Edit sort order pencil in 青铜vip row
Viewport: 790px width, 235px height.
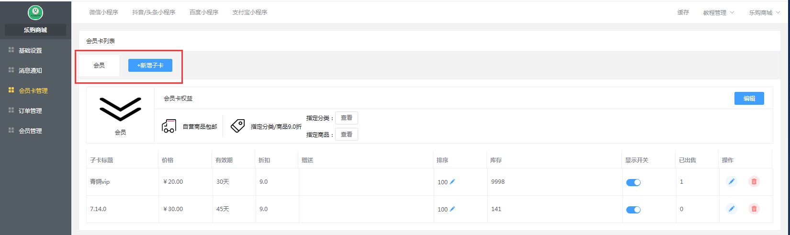point(452,182)
